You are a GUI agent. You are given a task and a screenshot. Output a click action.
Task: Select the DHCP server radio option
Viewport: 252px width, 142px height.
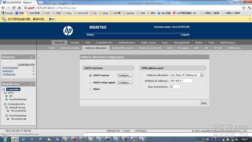(90, 75)
